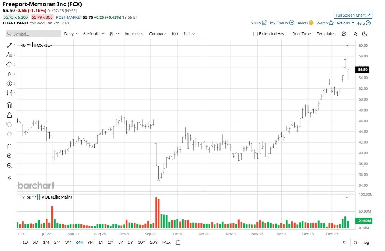Switch to dark mode moon icon
Image resolution: width=385 pixels, height=251 pixels.
point(365,34)
